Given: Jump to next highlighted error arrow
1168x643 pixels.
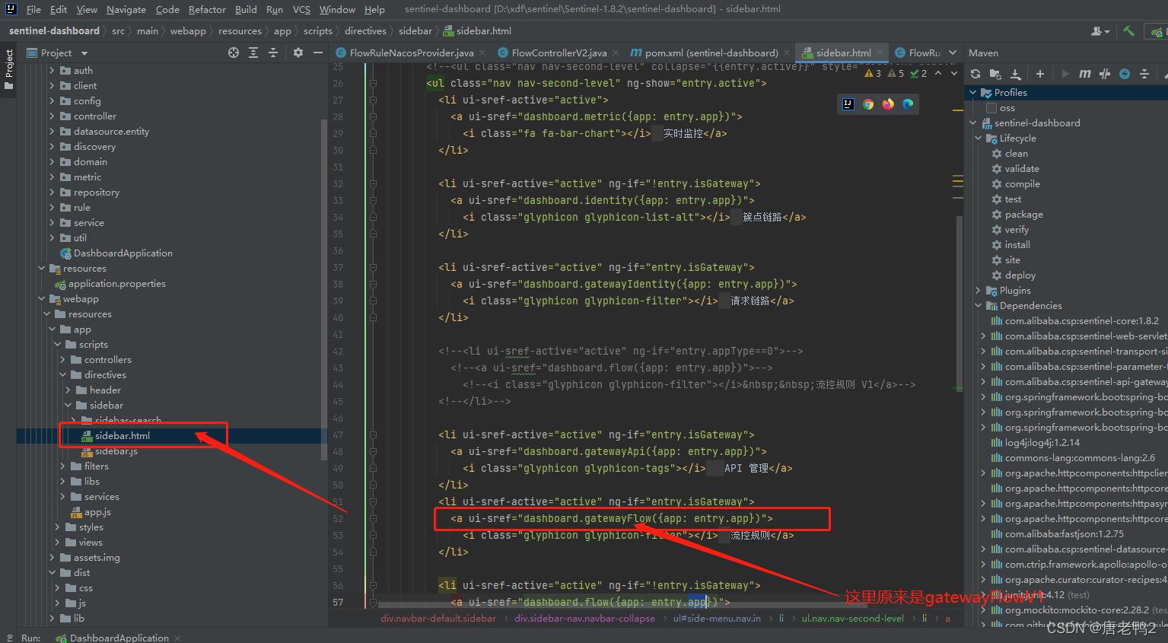Looking at the screenshot, I should coord(953,74).
